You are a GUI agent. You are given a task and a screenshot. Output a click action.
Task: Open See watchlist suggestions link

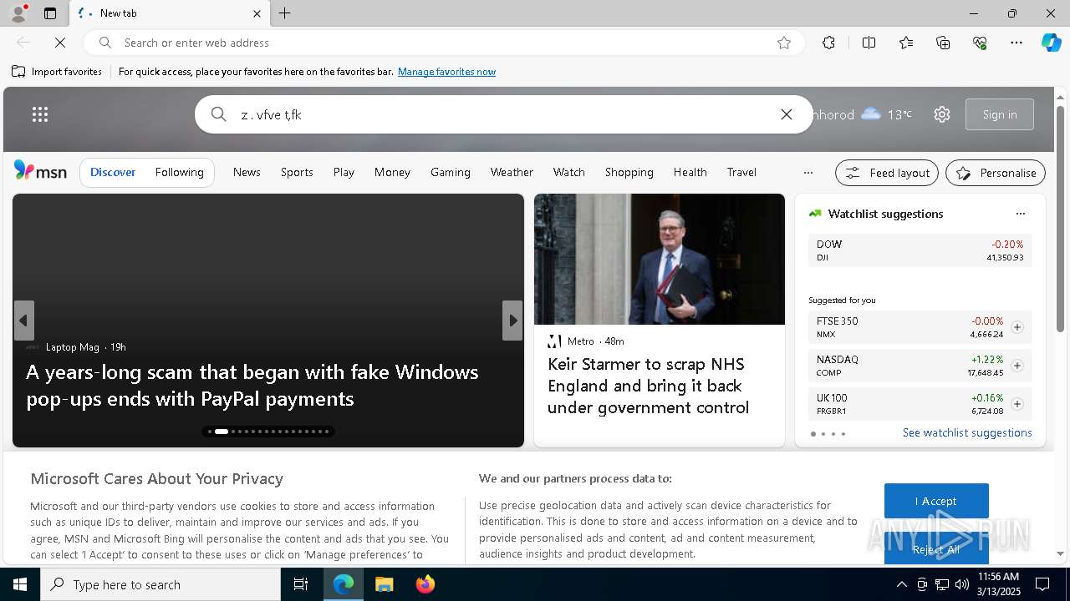tap(967, 432)
